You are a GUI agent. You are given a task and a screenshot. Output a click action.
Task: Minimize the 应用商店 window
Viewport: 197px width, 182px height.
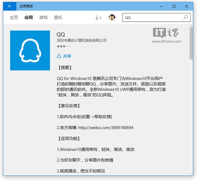click(162, 6)
